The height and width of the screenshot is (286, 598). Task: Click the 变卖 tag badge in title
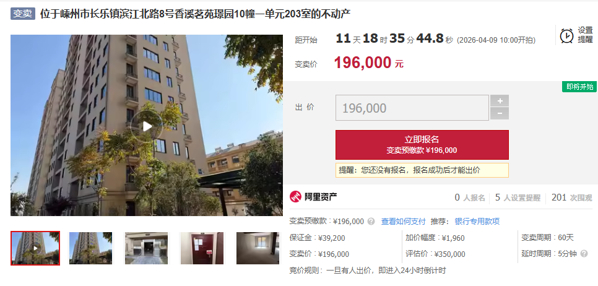(x=23, y=14)
